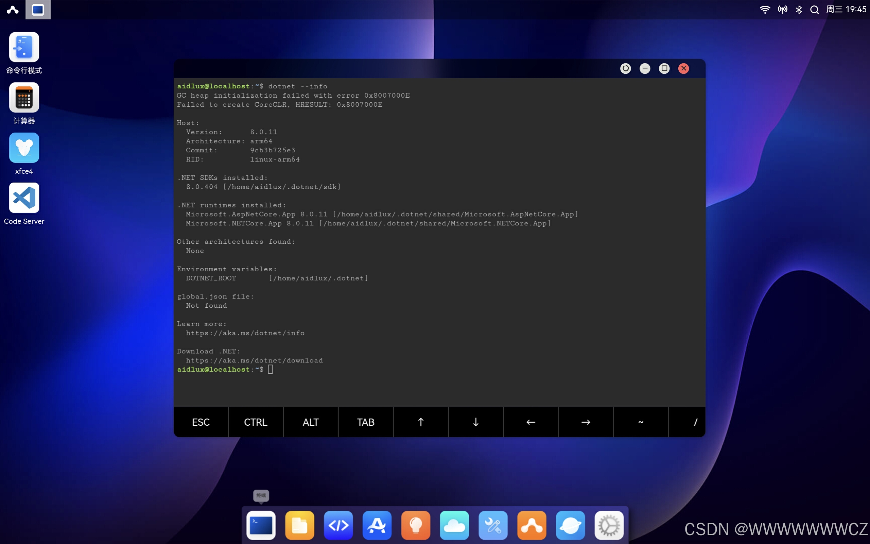Screen dimensions: 870x544
Task: Open the Code Server desktop shortcut
Action: click(24, 198)
